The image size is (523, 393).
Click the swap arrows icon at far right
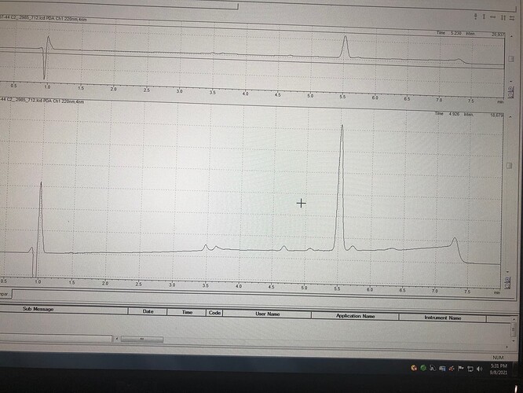point(511,15)
